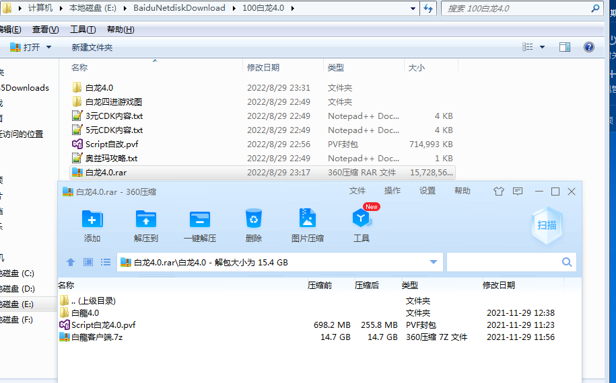The height and width of the screenshot is (383, 616).
Task: Select the Script自改.pvf file icon in Explorer
Action: click(x=77, y=144)
